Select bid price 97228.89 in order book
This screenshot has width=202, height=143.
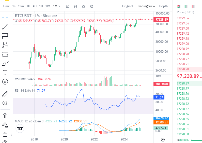183,83
